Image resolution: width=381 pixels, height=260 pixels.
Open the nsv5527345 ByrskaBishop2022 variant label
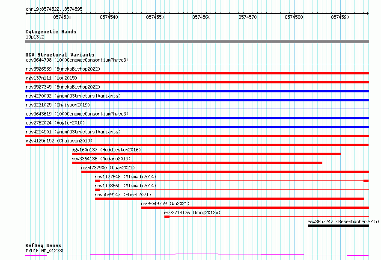pos(63,87)
